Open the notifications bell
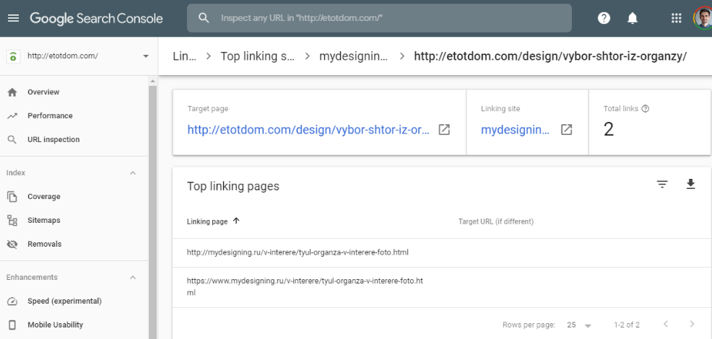712x339 pixels. pos(633,18)
